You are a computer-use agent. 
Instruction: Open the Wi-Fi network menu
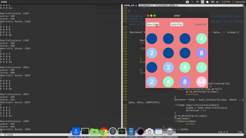point(197,2)
